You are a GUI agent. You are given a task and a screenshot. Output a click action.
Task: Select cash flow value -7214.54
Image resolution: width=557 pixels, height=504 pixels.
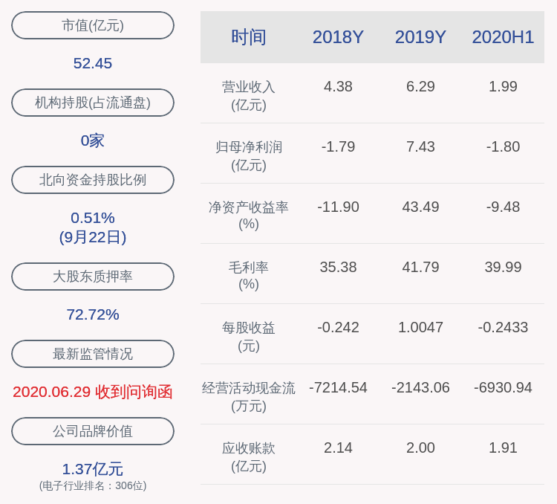point(338,388)
